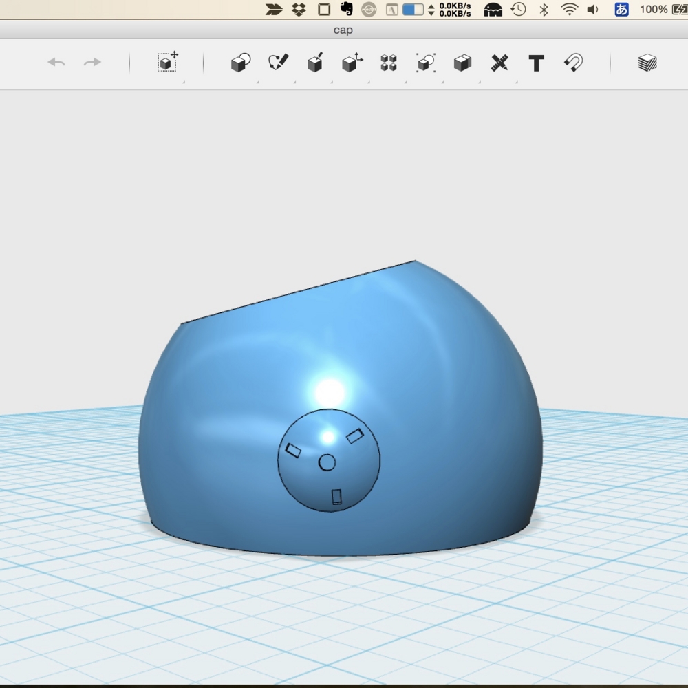
Task: Expand the Grouping tool dropdown arrow
Action: pos(442,82)
